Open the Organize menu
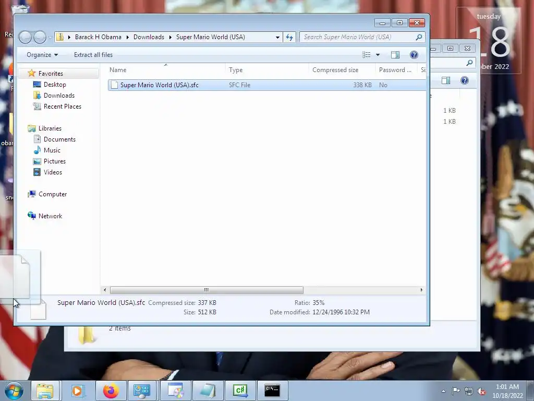The height and width of the screenshot is (401, 534). pyautogui.click(x=42, y=54)
